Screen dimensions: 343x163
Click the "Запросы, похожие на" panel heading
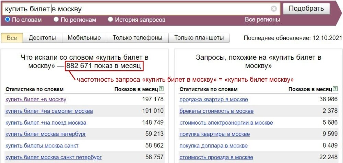[x=259, y=61]
